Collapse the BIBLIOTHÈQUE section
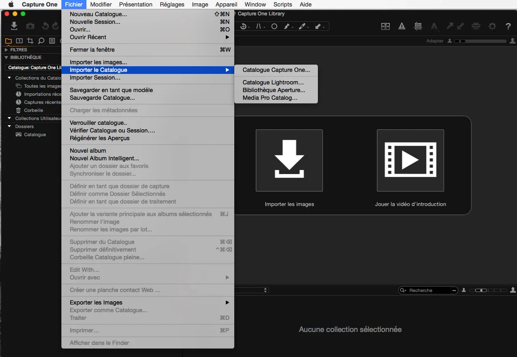Screen dimensions: 517x357 click(6, 57)
